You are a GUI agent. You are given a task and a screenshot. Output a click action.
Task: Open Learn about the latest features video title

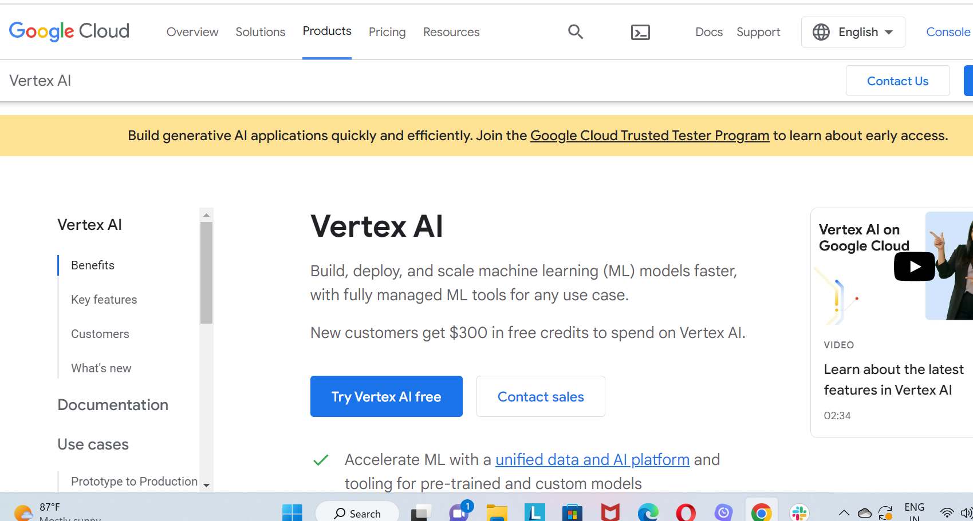pos(893,380)
